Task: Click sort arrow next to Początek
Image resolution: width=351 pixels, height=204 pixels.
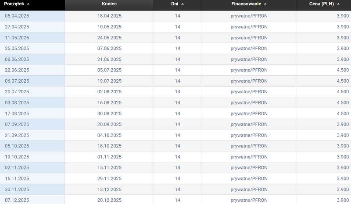Action: point(29,4)
